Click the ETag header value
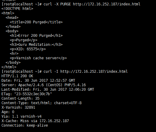The image size is (156, 132). tap(33, 94)
